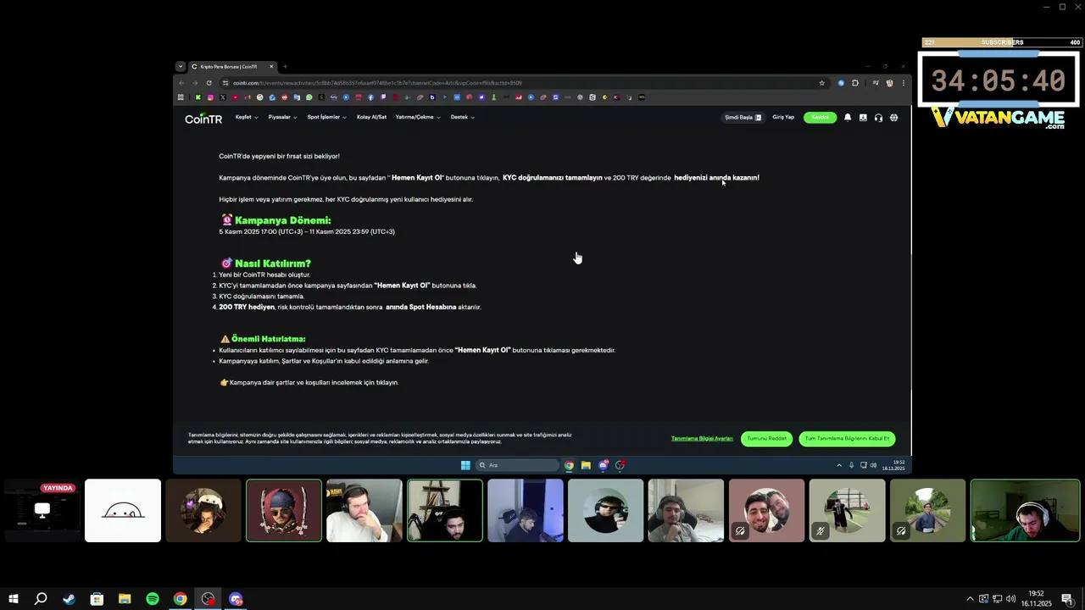Click the Giriş Yap link
This screenshot has height=610, width=1085.
pyautogui.click(x=783, y=118)
